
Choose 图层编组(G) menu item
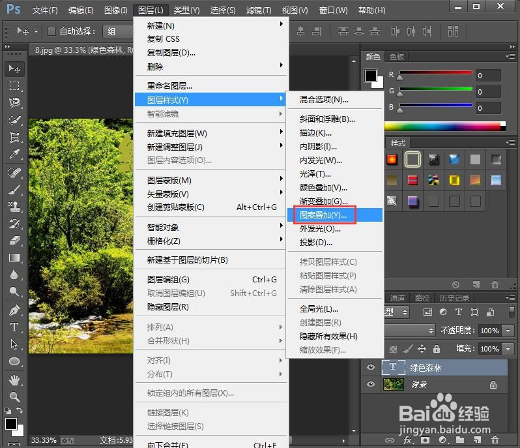(x=210, y=279)
